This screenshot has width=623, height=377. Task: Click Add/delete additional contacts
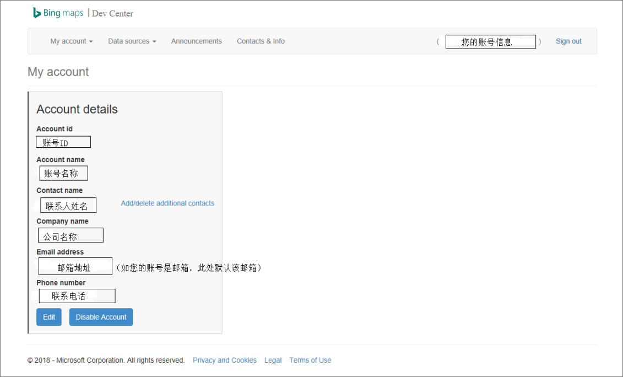pyautogui.click(x=167, y=203)
